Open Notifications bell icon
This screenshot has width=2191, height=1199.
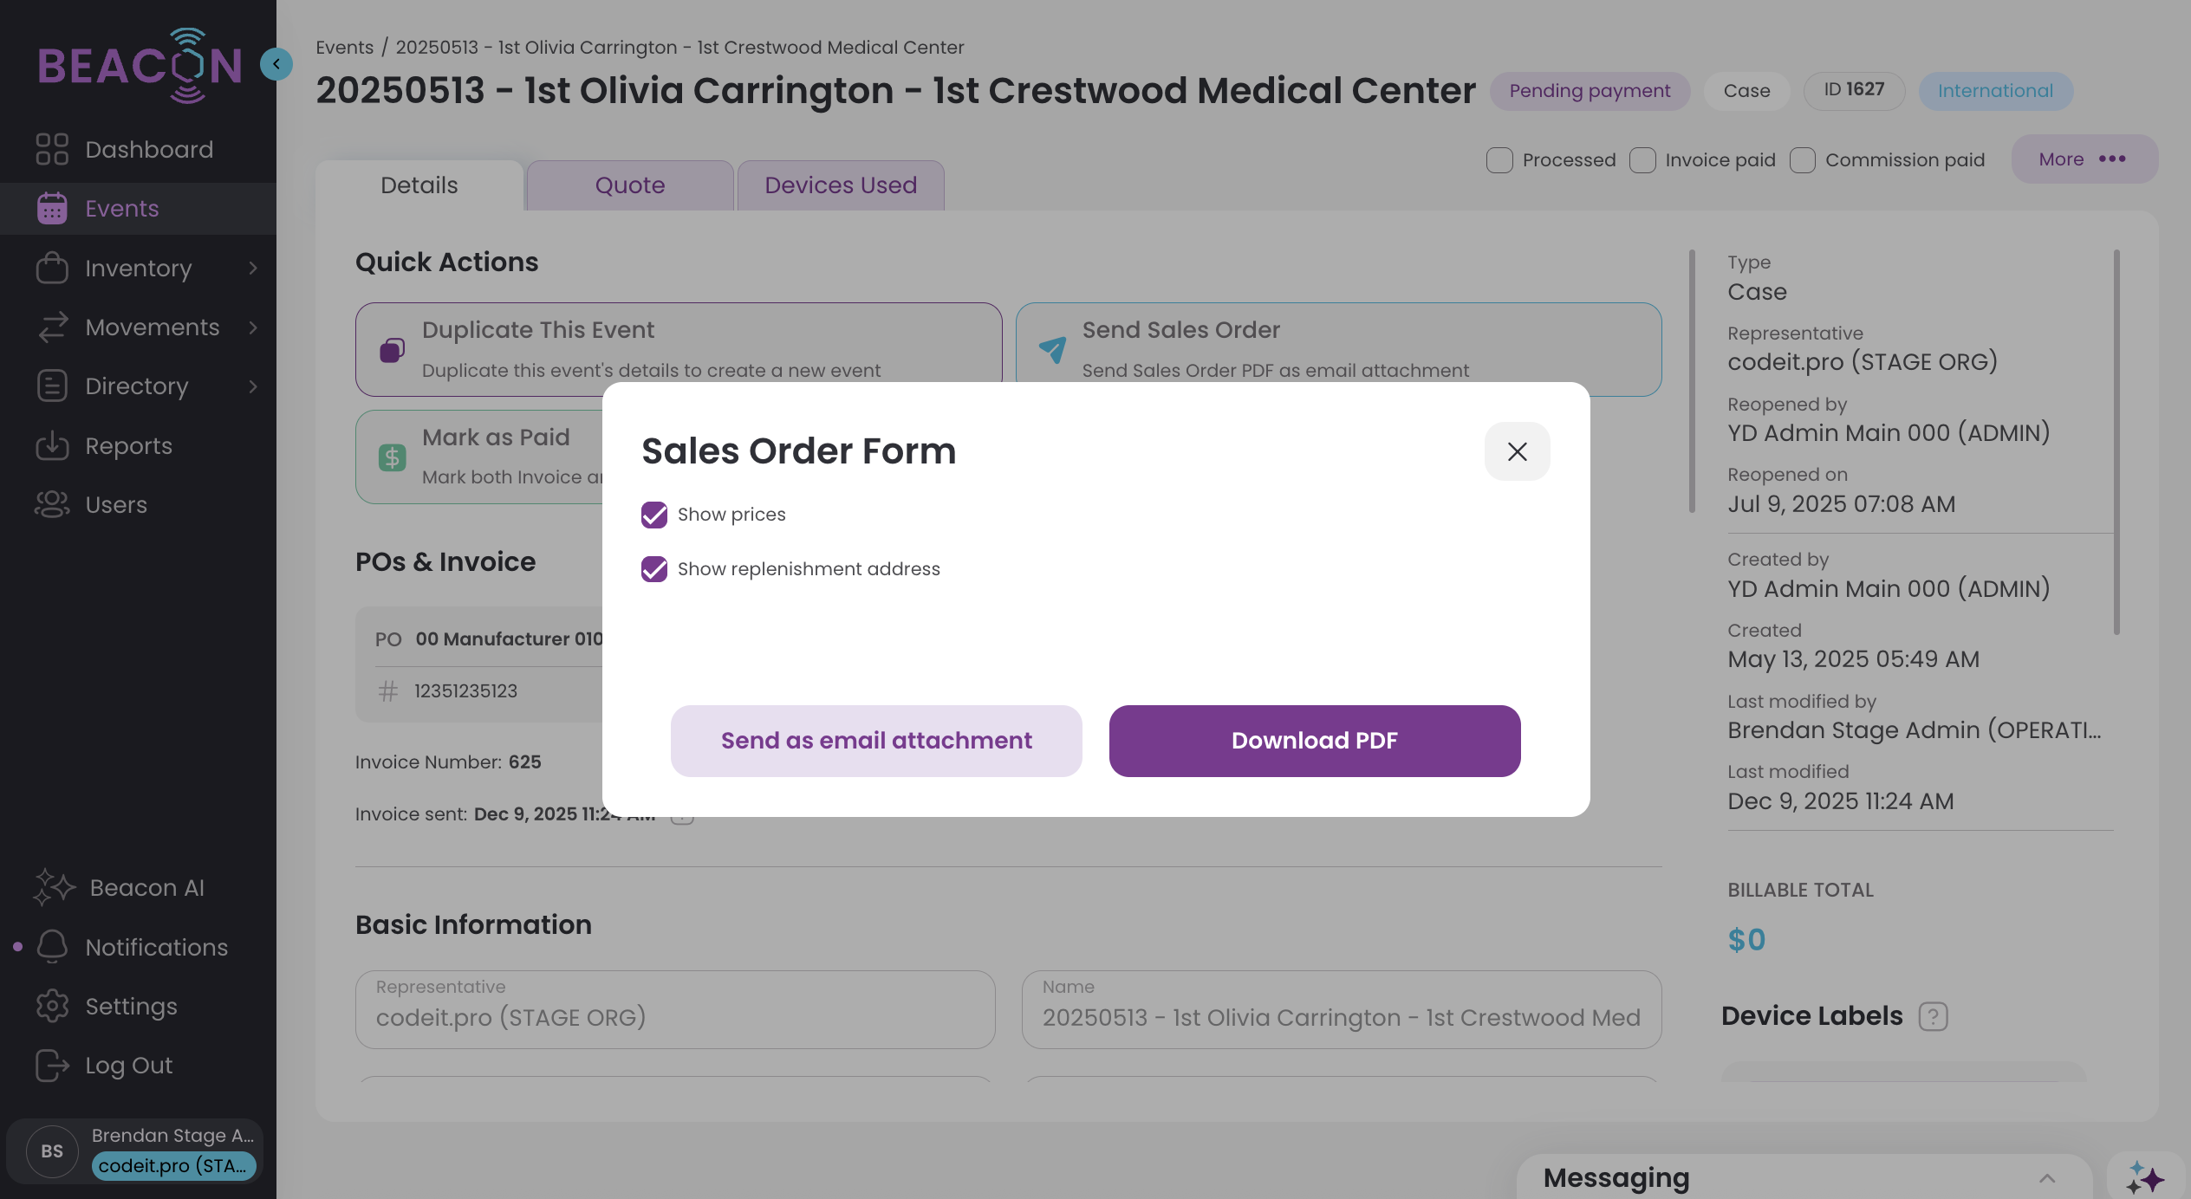(52, 947)
